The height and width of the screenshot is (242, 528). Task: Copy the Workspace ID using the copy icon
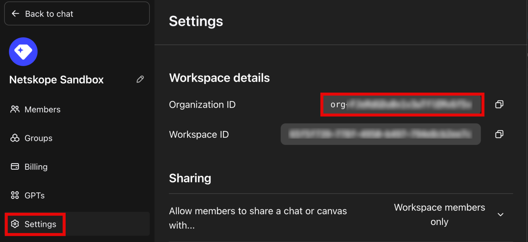pyautogui.click(x=499, y=134)
